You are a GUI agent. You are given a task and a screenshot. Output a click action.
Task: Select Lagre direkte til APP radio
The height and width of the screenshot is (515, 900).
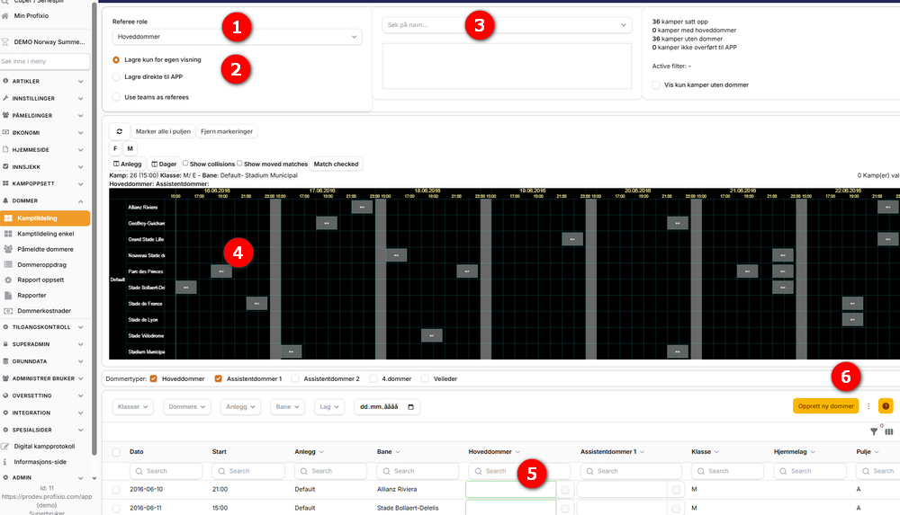tap(116, 77)
